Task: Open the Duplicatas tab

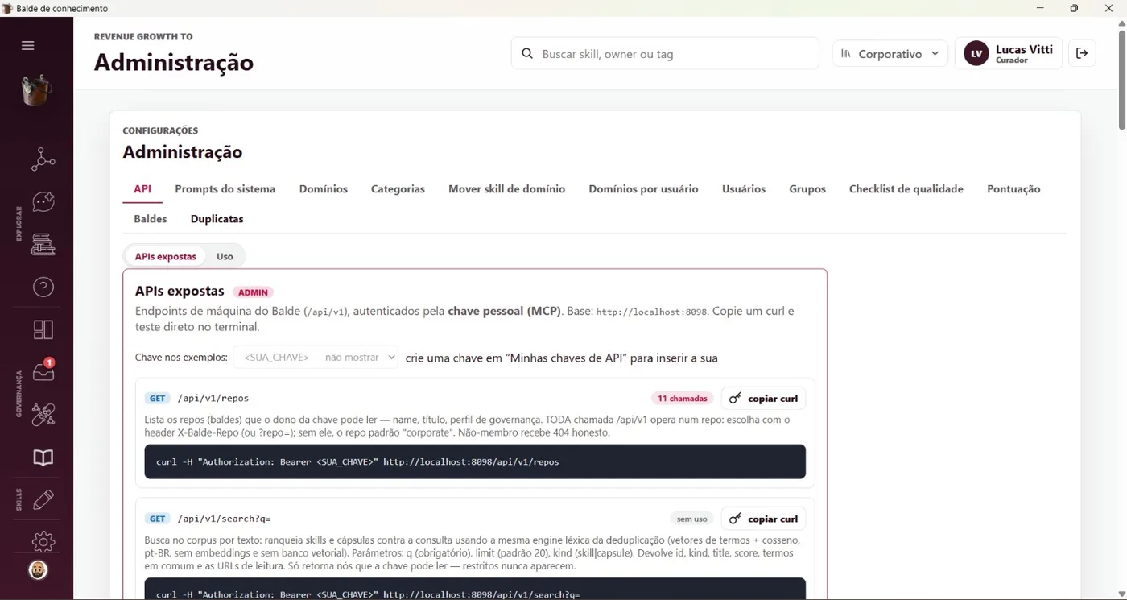Action: 217,219
